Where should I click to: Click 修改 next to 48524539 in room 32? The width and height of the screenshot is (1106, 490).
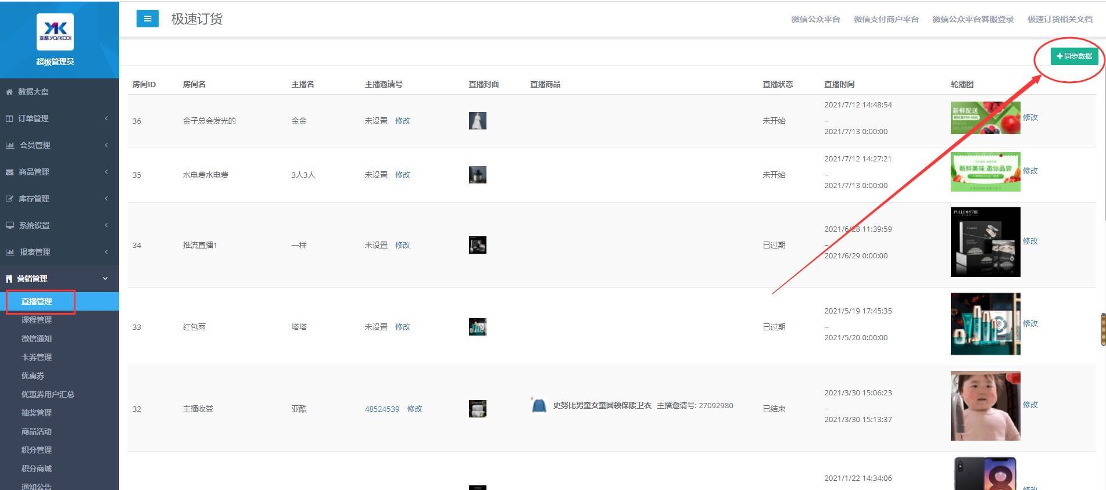pos(415,409)
